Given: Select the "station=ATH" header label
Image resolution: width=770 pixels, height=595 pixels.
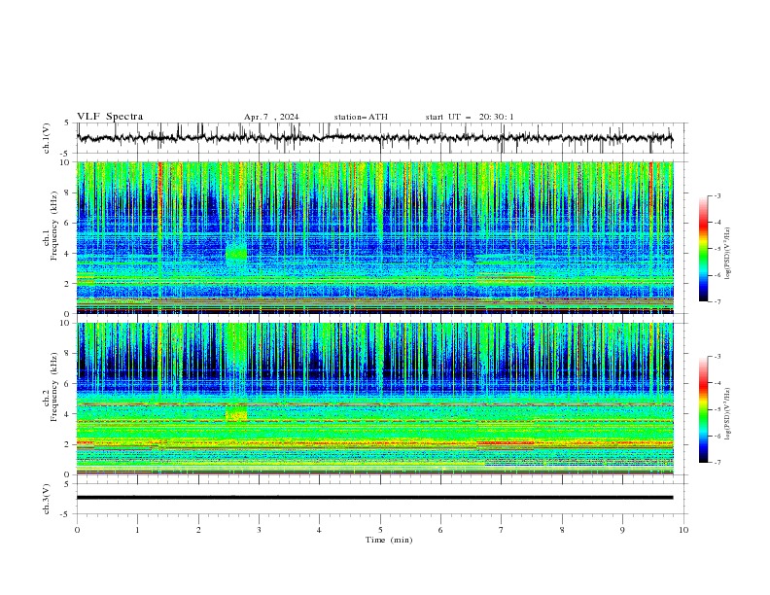Looking at the screenshot, I should 361,117.
